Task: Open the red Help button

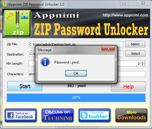Action: click(128, 86)
